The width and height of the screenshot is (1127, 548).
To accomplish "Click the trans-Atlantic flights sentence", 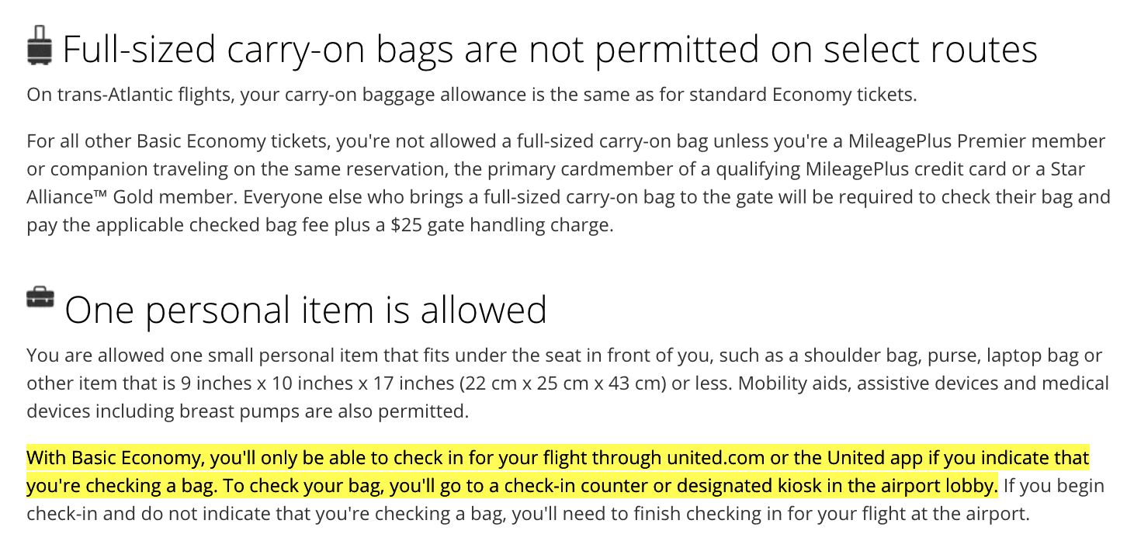I will coord(472,95).
